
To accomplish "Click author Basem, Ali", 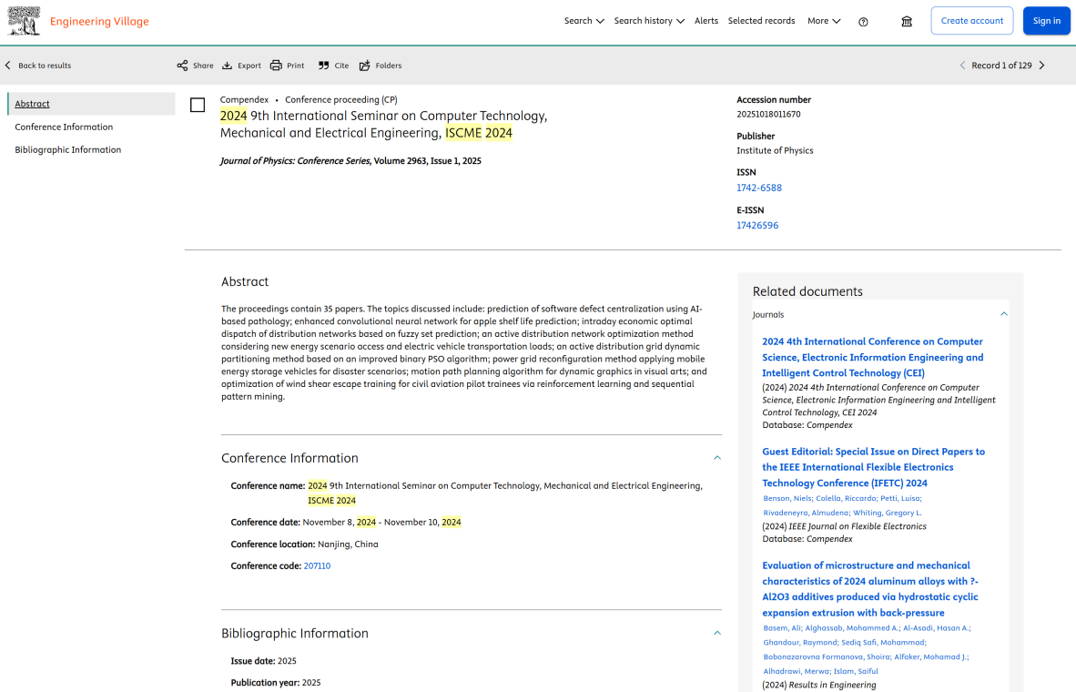I will point(782,628).
